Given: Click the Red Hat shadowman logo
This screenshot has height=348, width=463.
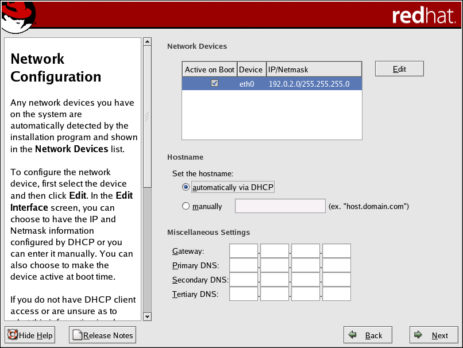Looking at the screenshot, I should [x=18, y=16].
